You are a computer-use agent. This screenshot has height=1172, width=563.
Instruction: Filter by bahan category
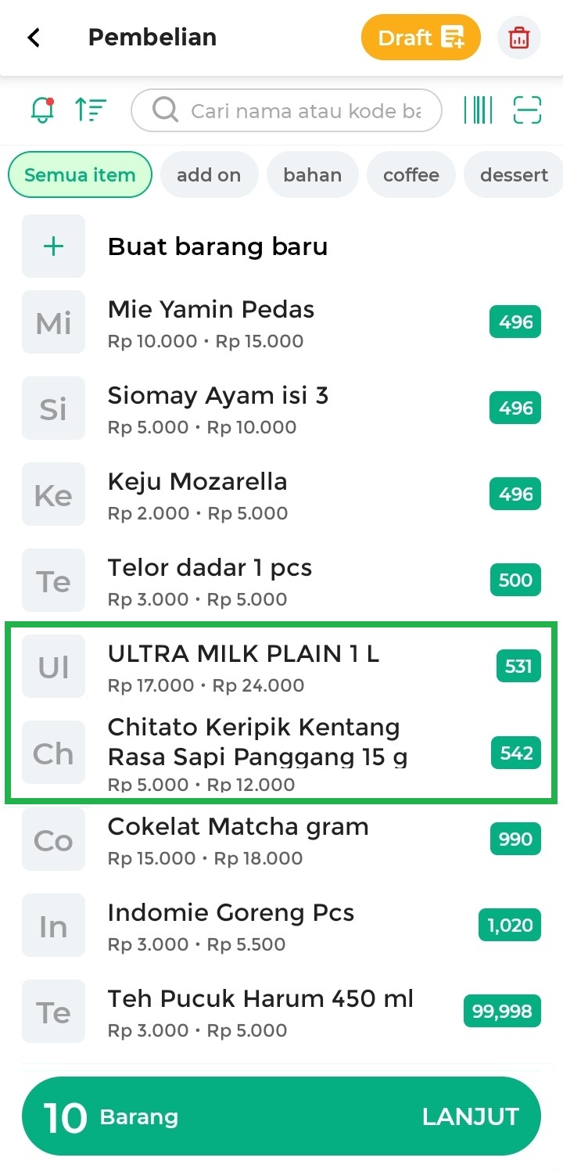(312, 174)
